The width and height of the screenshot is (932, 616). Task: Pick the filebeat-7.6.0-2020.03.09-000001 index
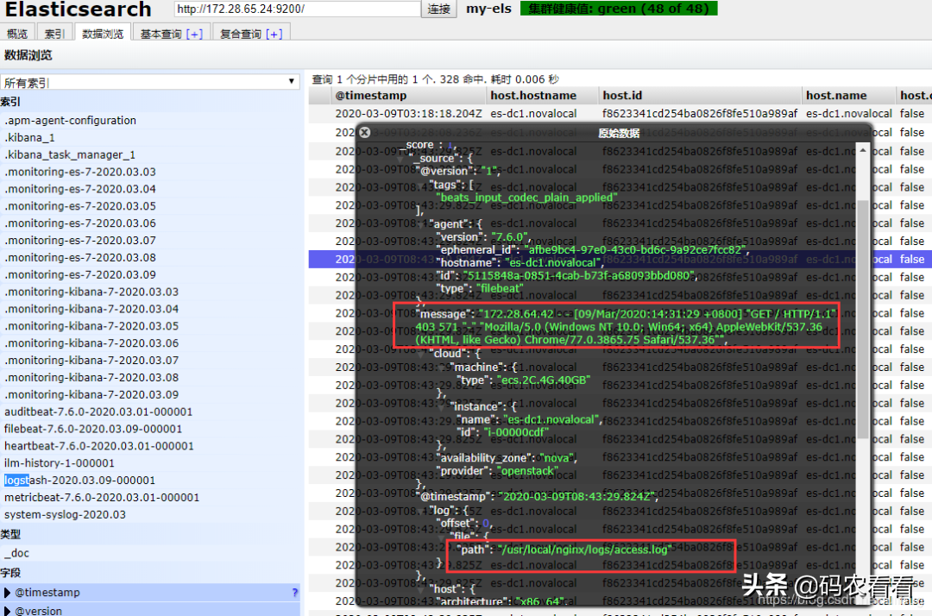pyautogui.click(x=93, y=429)
